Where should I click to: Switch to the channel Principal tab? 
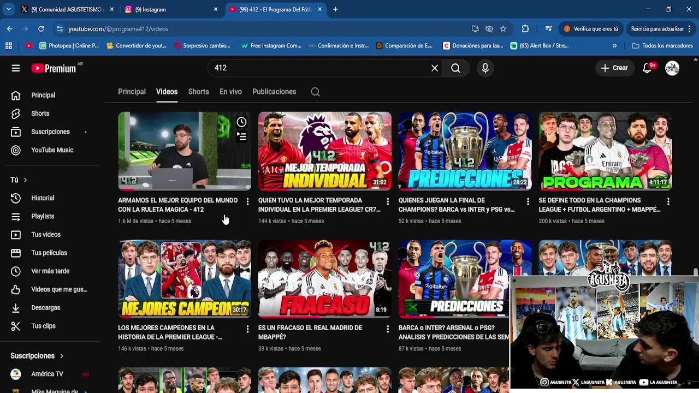point(132,92)
